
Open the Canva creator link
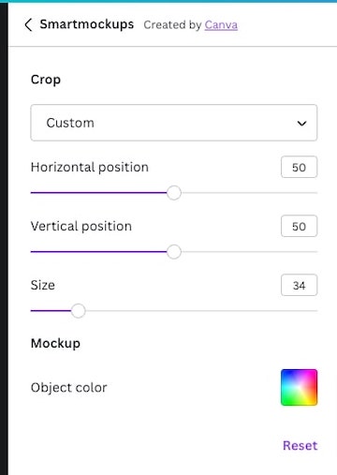tap(221, 25)
